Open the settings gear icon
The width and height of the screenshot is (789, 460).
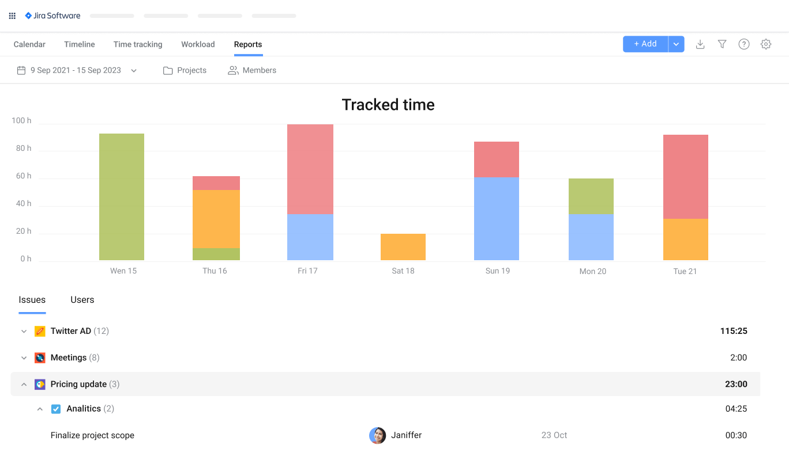[x=765, y=44]
